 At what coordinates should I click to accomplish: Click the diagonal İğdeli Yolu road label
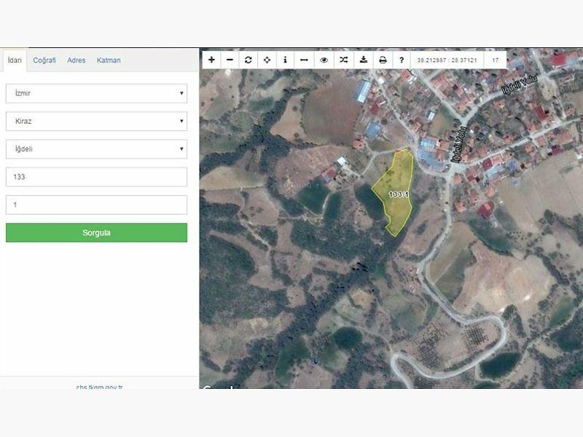pyautogui.click(x=520, y=84)
